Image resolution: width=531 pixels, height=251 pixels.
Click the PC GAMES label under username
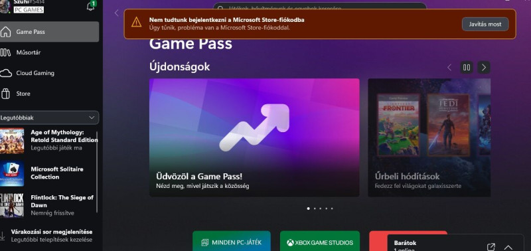(x=29, y=10)
